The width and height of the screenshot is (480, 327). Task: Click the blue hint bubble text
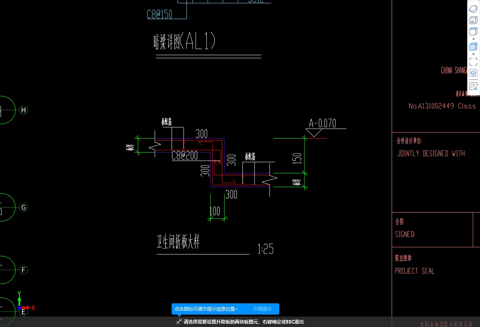(x=206, y=309)
